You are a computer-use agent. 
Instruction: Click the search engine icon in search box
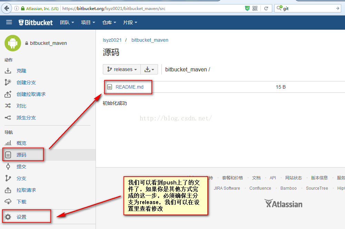[x=279, y=8]
